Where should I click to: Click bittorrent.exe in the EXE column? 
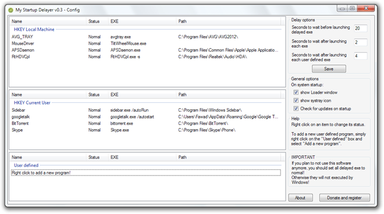122,123
